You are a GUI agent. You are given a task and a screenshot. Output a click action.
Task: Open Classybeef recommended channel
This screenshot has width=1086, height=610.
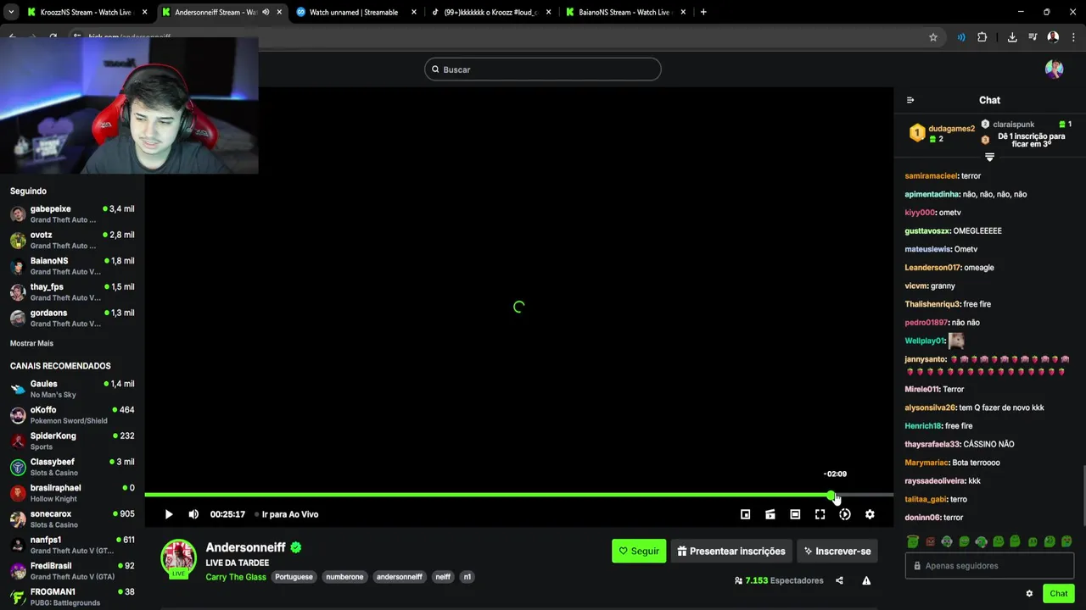point(72,467)
